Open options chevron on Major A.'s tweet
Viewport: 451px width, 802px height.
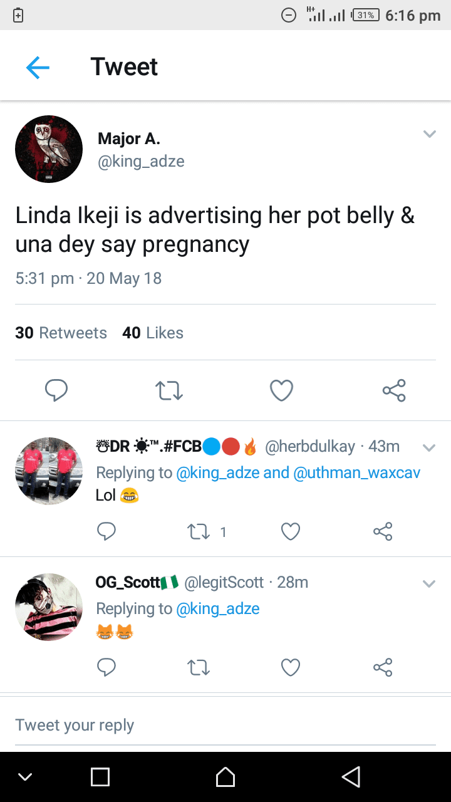pyautogui.click(x=429, y=134)
